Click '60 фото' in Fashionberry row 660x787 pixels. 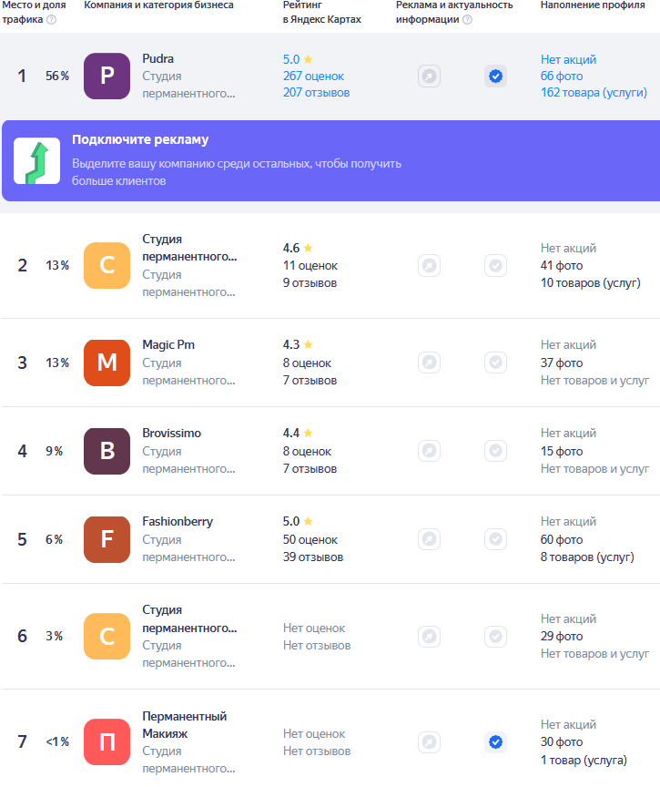point(562,539)
